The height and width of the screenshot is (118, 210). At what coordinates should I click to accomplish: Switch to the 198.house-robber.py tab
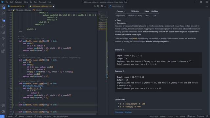click(x=42, y=6)
